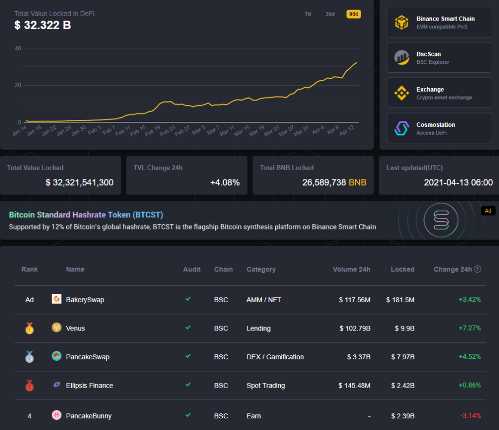Select the BakerySwap logo

[56, 299]
